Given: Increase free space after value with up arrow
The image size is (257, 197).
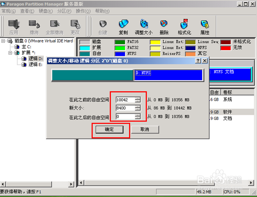Looking at the screenshot, I should click(137, 115).
